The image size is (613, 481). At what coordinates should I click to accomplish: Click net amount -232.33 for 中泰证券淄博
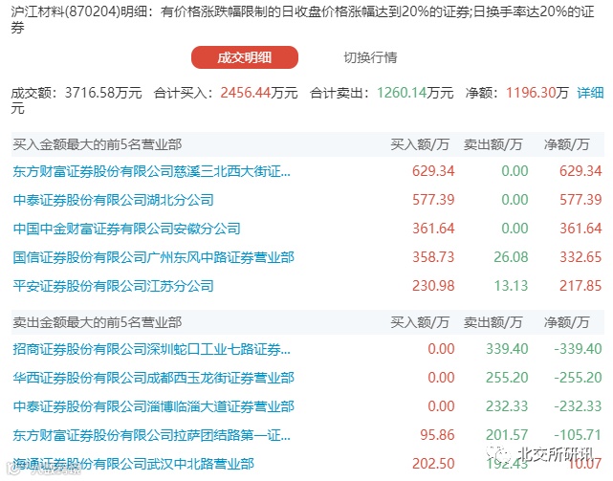(x=578, y=406)
